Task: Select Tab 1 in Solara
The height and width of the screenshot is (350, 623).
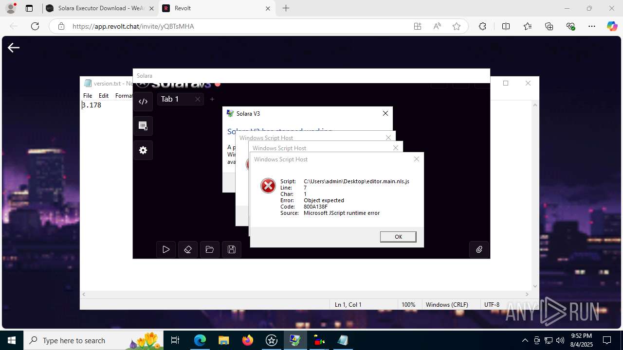Action: (170, 99)
